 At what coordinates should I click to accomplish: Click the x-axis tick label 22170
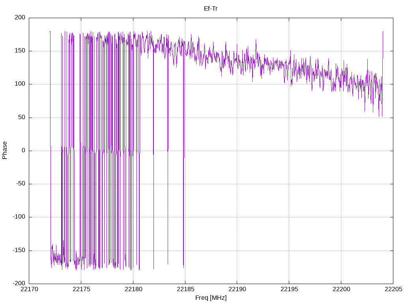point(29,289)
